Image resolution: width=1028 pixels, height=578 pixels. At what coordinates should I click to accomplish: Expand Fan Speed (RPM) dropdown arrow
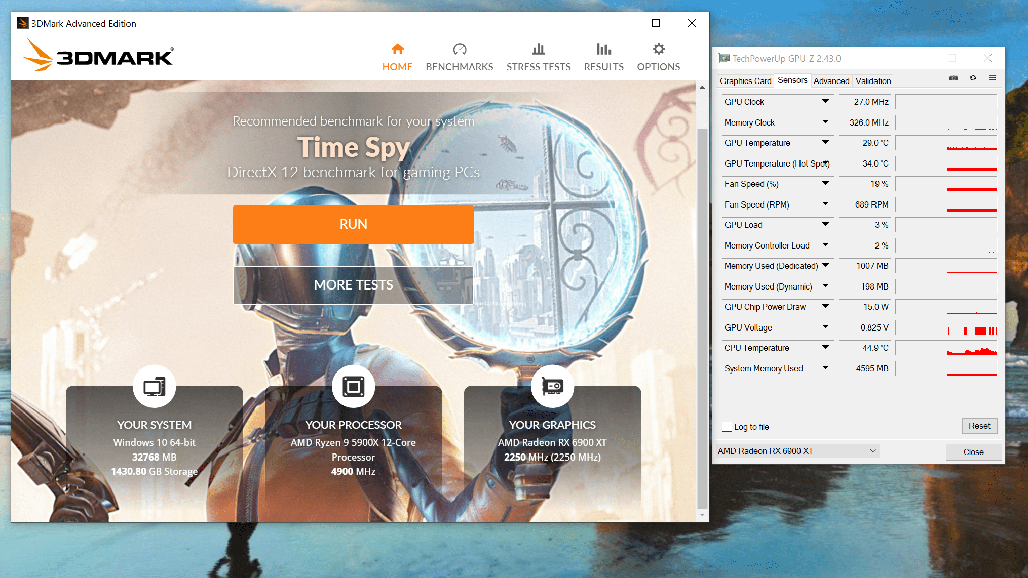[825, 204]
